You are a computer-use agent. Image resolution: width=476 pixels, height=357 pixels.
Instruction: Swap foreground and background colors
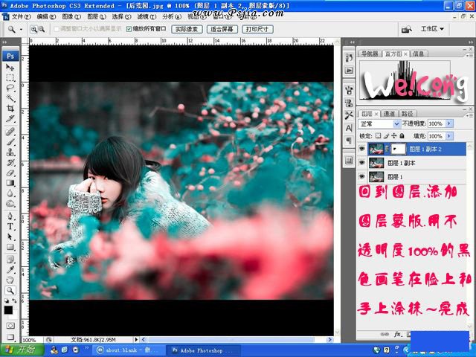(14, 300)
